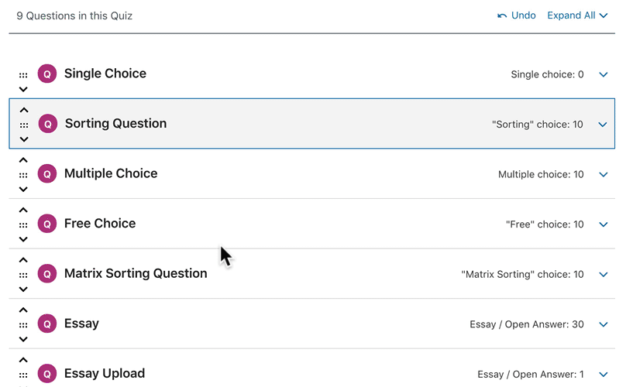Select the Matrix Sorting Question title
The height and width of the screenshot is (387, 626).
click(x=136, y=273)
